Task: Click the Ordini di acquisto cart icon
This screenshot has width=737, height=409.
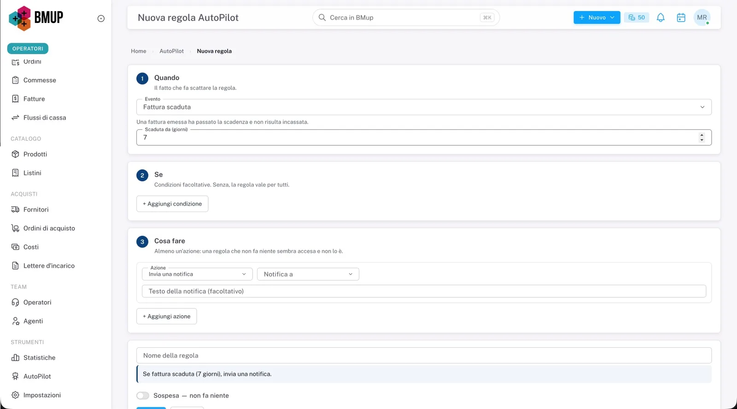Action: click(x=15, y=228)
